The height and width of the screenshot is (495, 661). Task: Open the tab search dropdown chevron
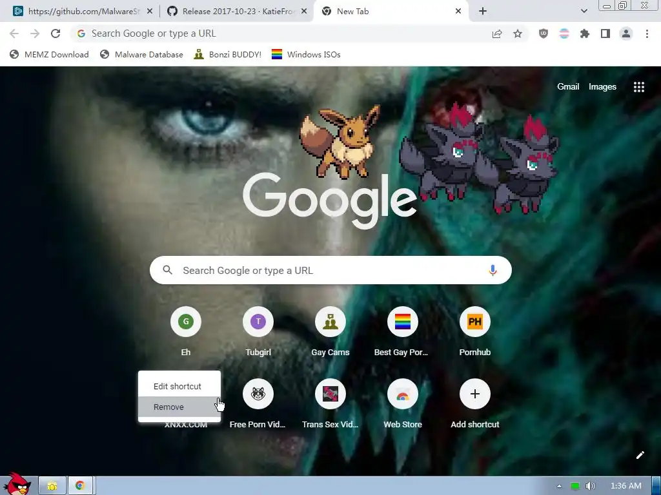[584, 11]
